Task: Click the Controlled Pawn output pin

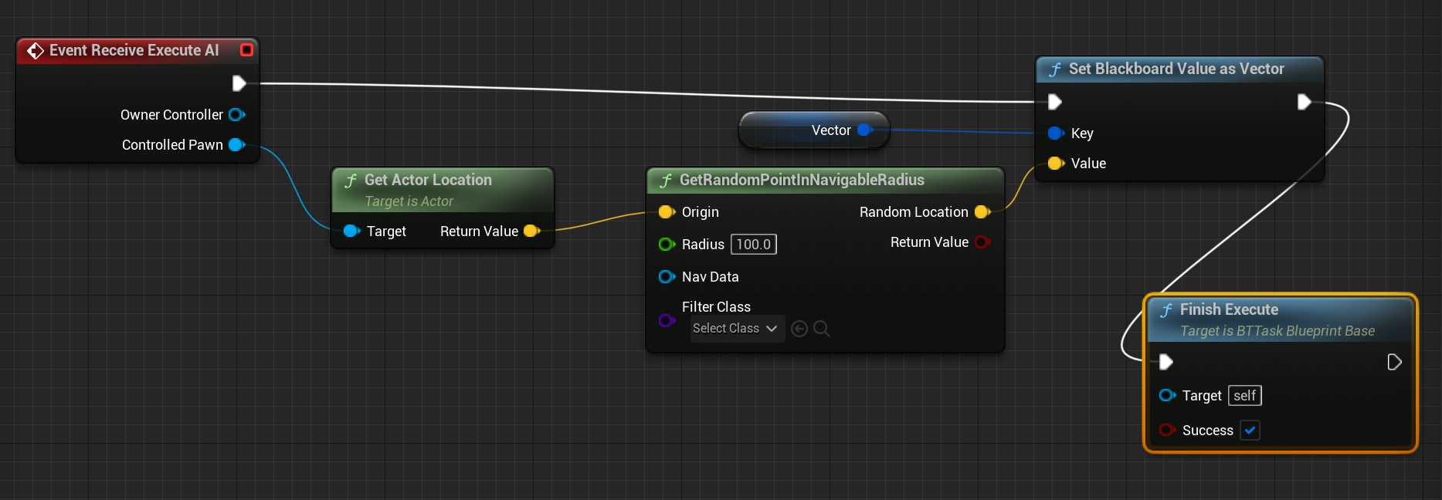Action: tap(236, 144)
